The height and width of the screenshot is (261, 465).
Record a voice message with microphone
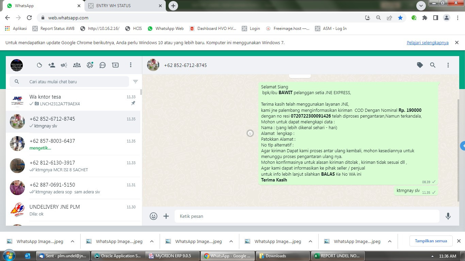pos(448,216)
